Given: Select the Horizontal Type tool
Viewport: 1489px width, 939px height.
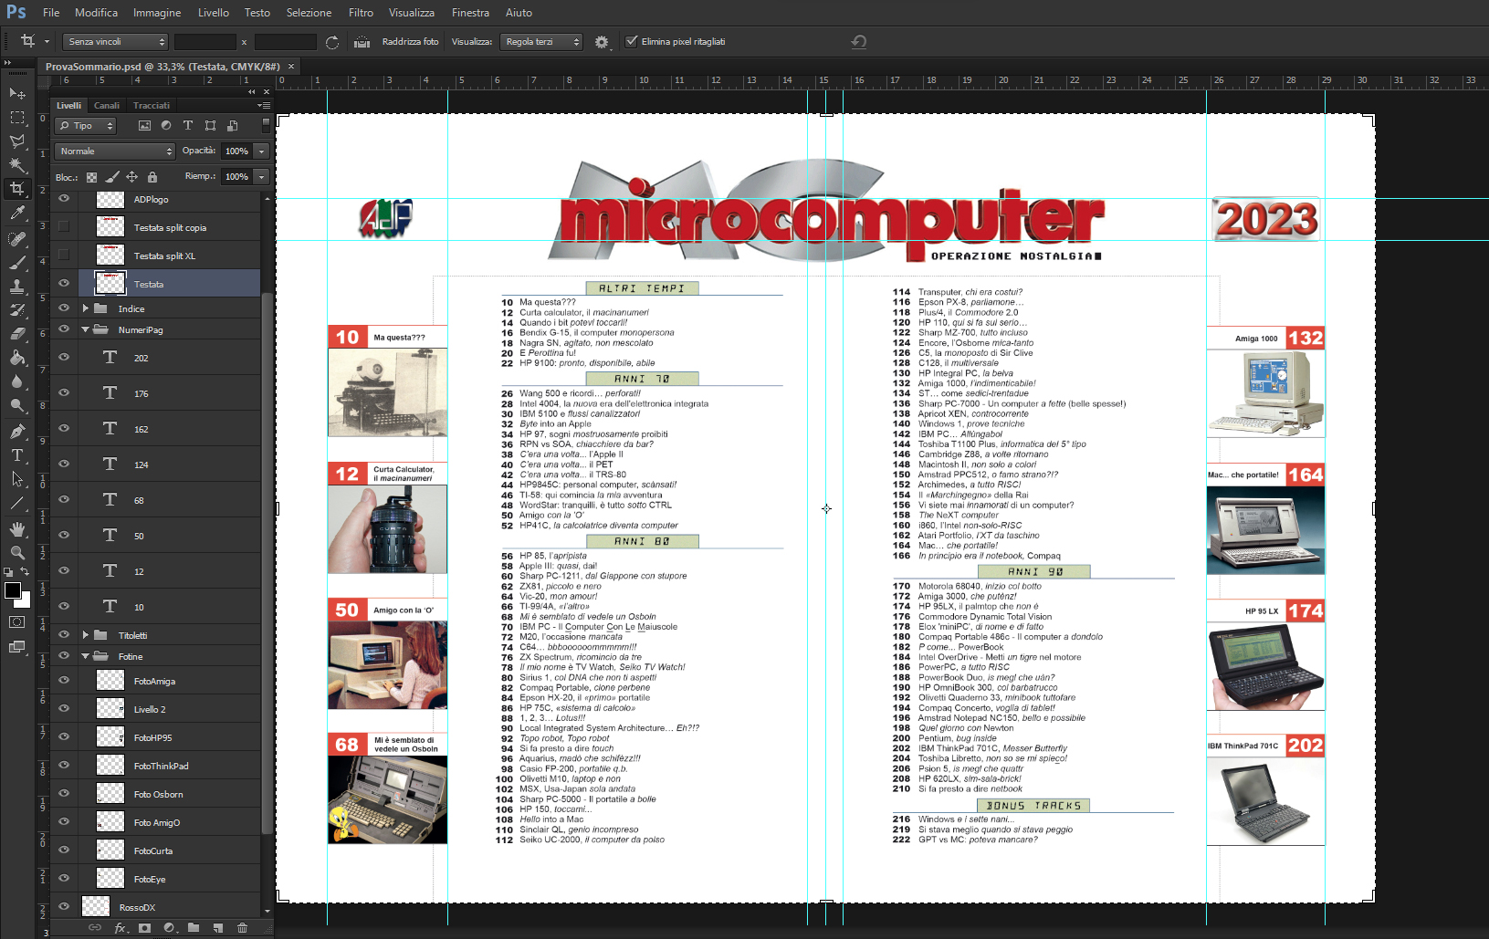Looking at the screenshot, I should pos(17,454).
